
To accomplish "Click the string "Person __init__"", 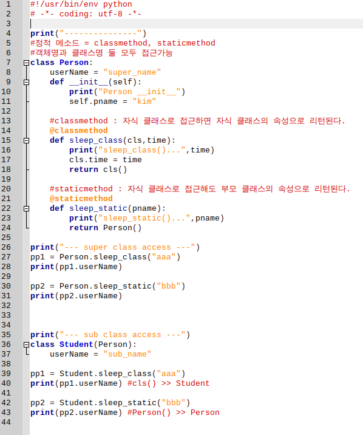I will (140, 92).
